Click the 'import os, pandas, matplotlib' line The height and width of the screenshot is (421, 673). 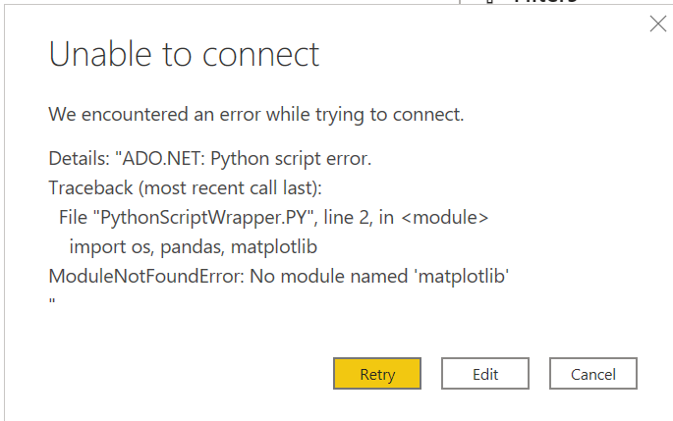pyautogui.click(x=194, y=247)
